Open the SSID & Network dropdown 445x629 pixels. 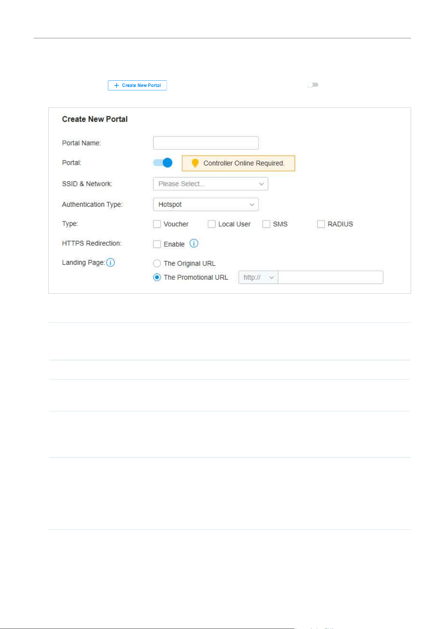click(x=210, y=184)
